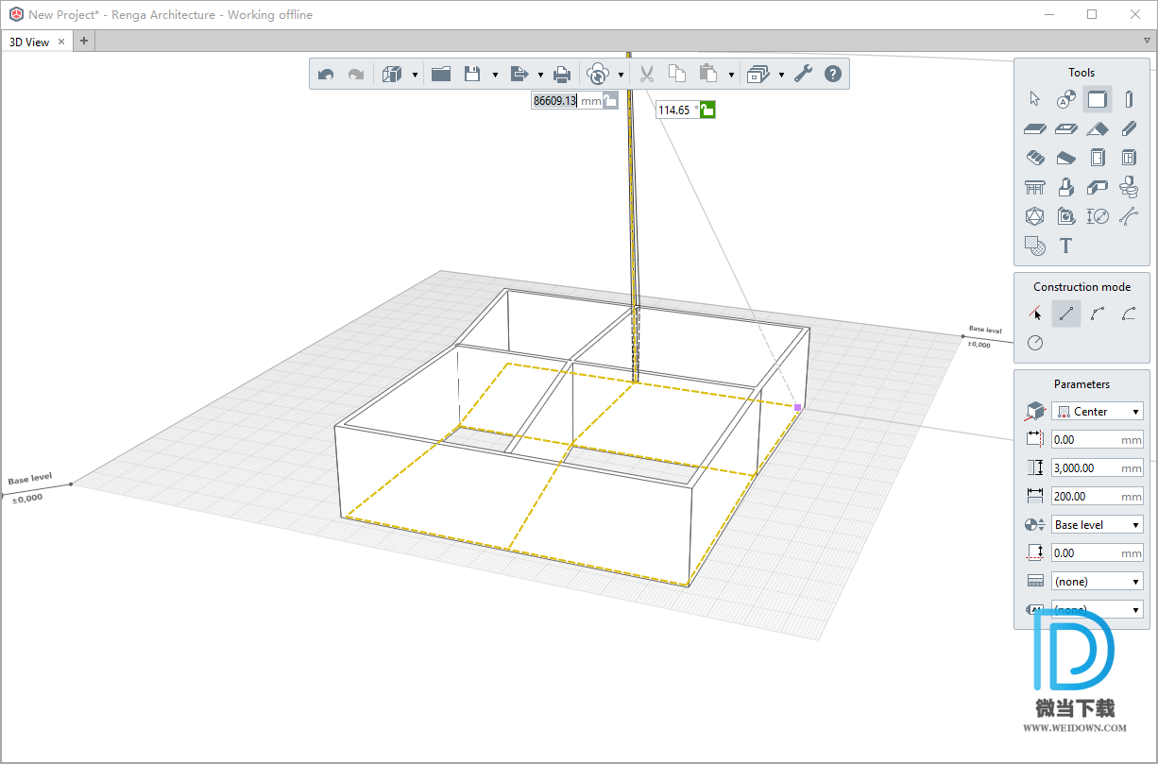Open the project folder icon

pos(441,74)
